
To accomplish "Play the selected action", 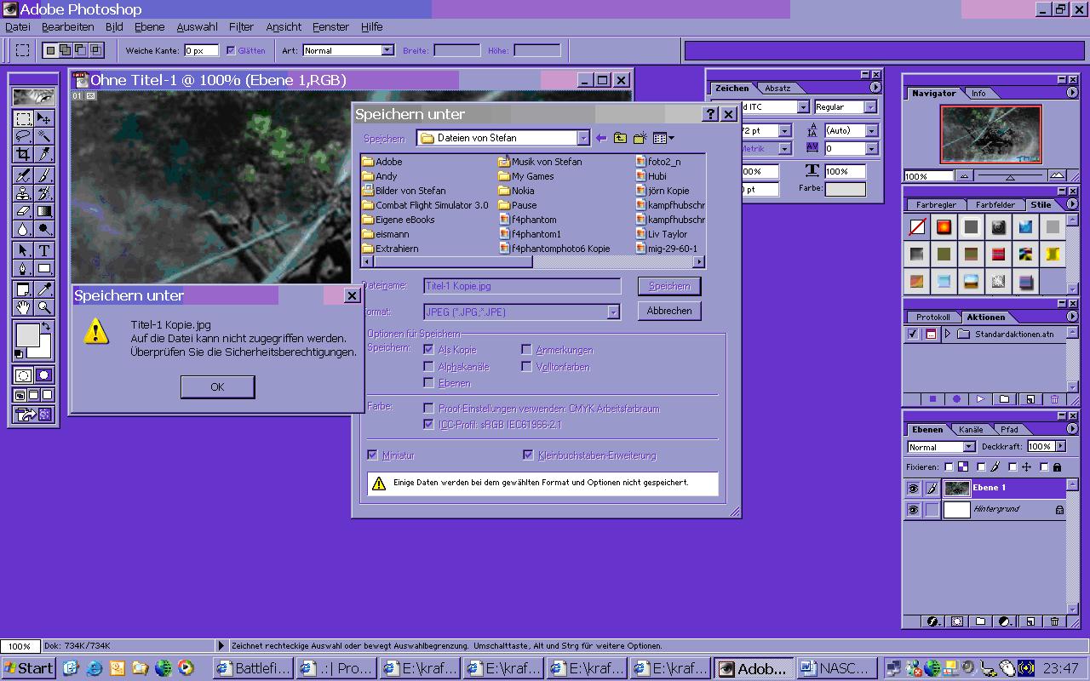I will 980,398.
